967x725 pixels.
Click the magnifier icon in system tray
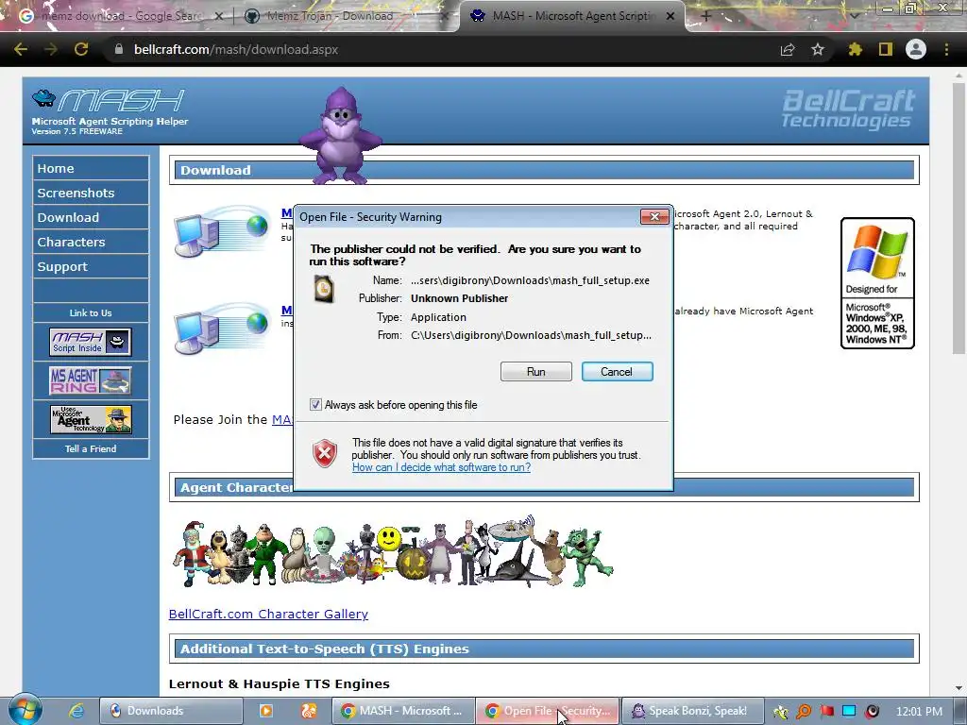(x=804, y=712)
